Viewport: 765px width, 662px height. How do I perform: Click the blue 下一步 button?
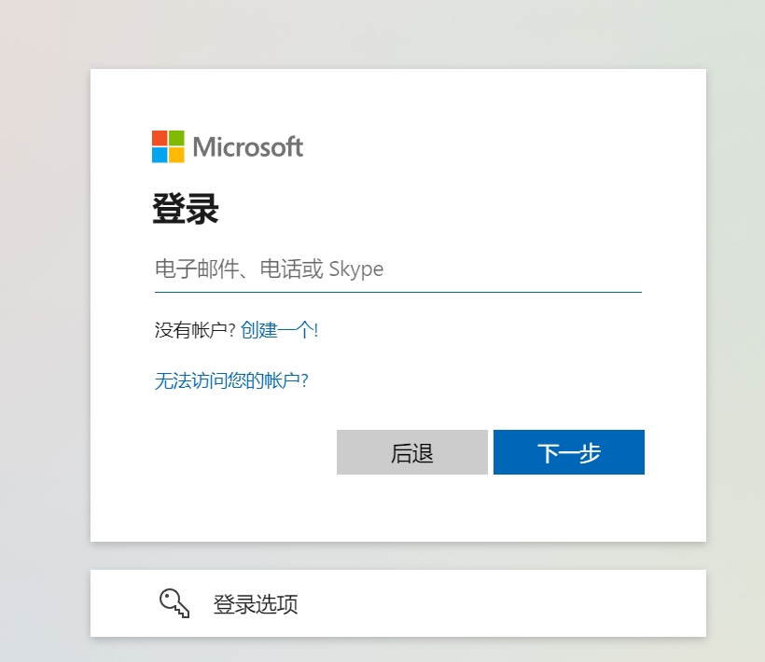(x=569, y=452)
